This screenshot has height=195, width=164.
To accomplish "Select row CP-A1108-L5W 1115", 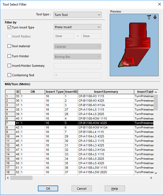I will (x=79, y=168).
